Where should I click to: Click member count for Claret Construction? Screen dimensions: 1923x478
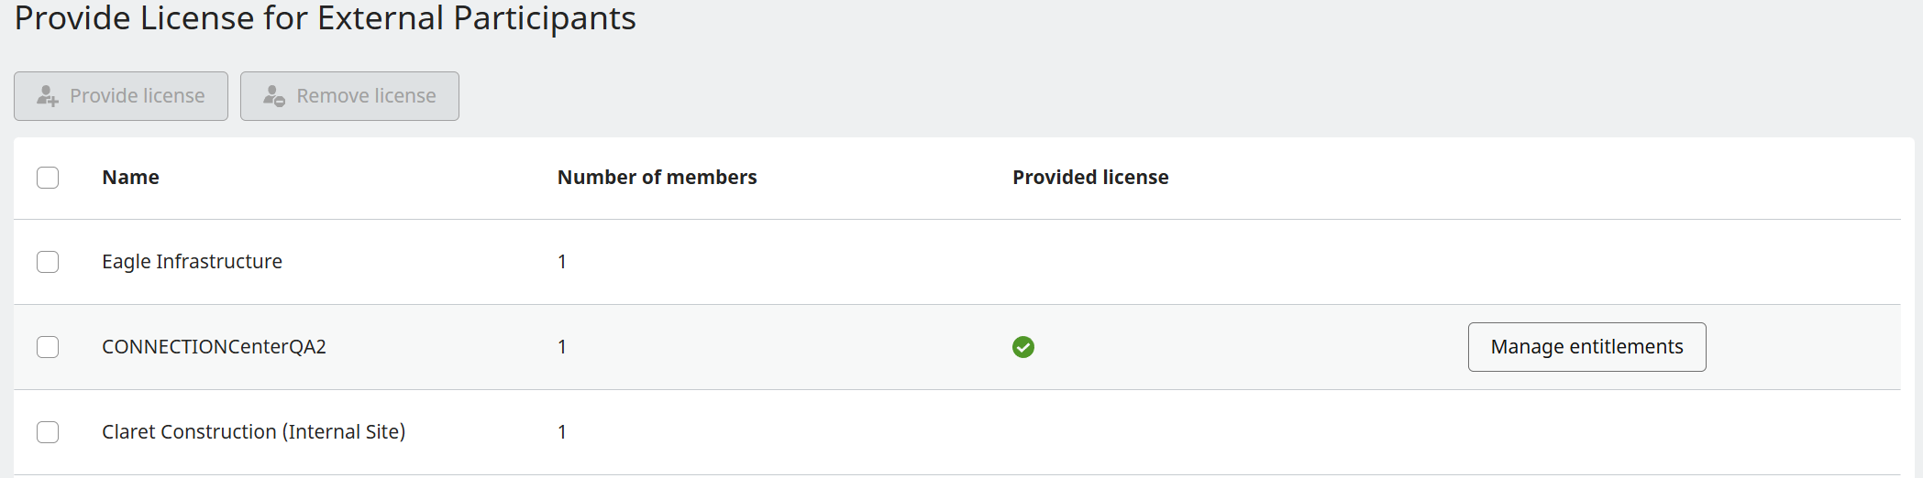562,432
